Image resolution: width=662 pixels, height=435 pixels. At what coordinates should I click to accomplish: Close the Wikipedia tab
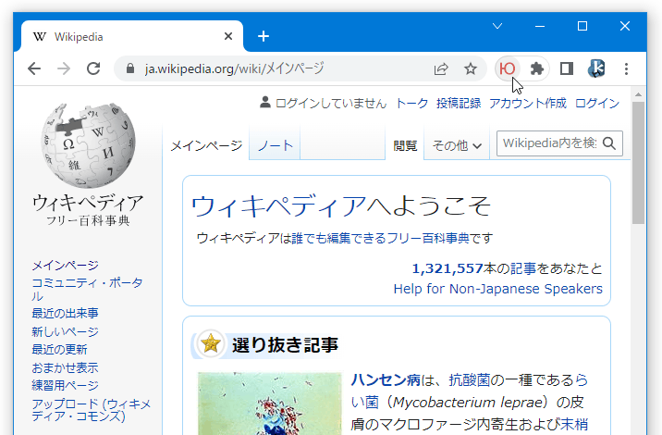point(228,36)
